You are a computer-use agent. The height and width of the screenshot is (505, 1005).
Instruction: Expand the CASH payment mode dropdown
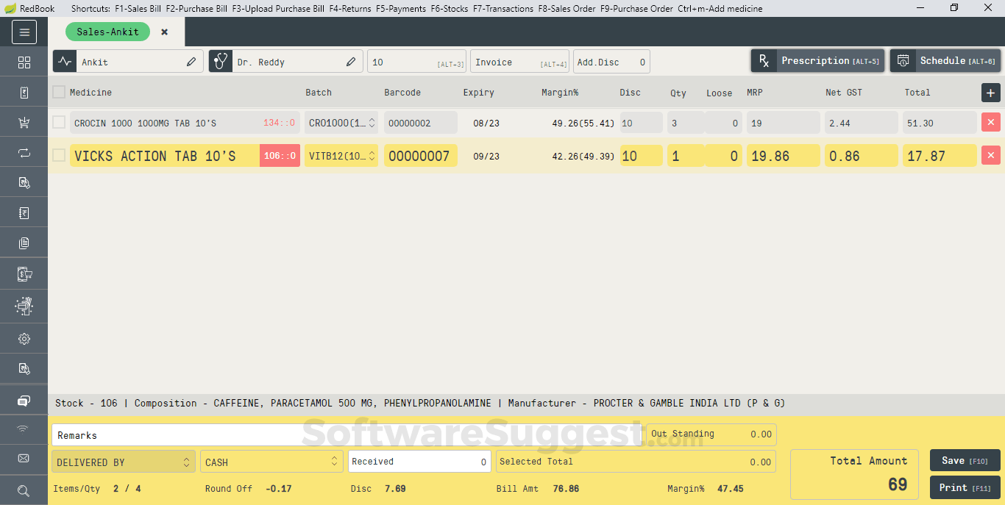pyautogui.click(x=271, y=461)
